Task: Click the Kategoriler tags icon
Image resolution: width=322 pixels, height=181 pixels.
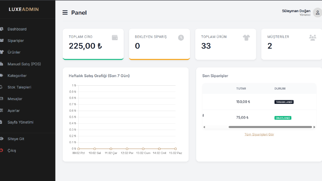Action: point(2,75)
